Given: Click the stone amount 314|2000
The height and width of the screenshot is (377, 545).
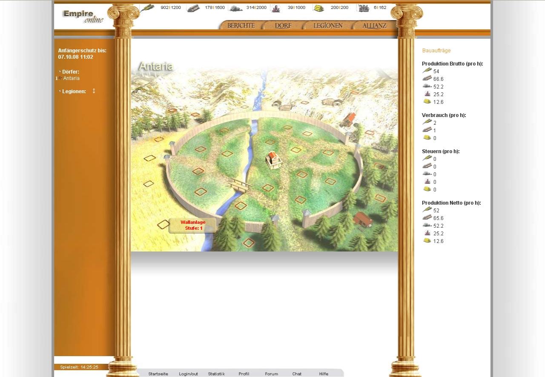Looking at the screenshot, I should click(256, 8).
